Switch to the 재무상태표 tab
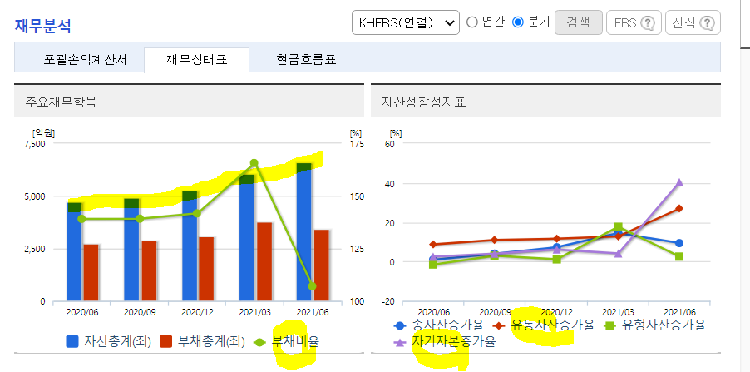 coord(196,60)
